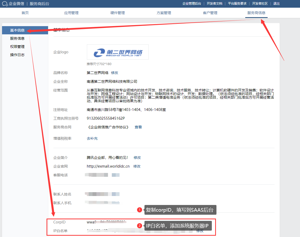Image resolution: width=300 pixels, height=237 pixels.
Task: Click 修改 next to 品牌名称
Action: pos(114,73)
